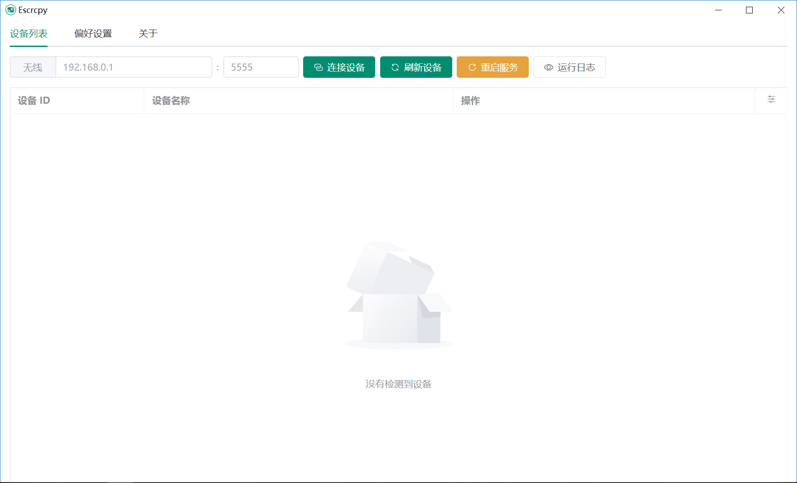Click the link icon on 连接设备 button
797x483 pixels.
click(318, 67)
